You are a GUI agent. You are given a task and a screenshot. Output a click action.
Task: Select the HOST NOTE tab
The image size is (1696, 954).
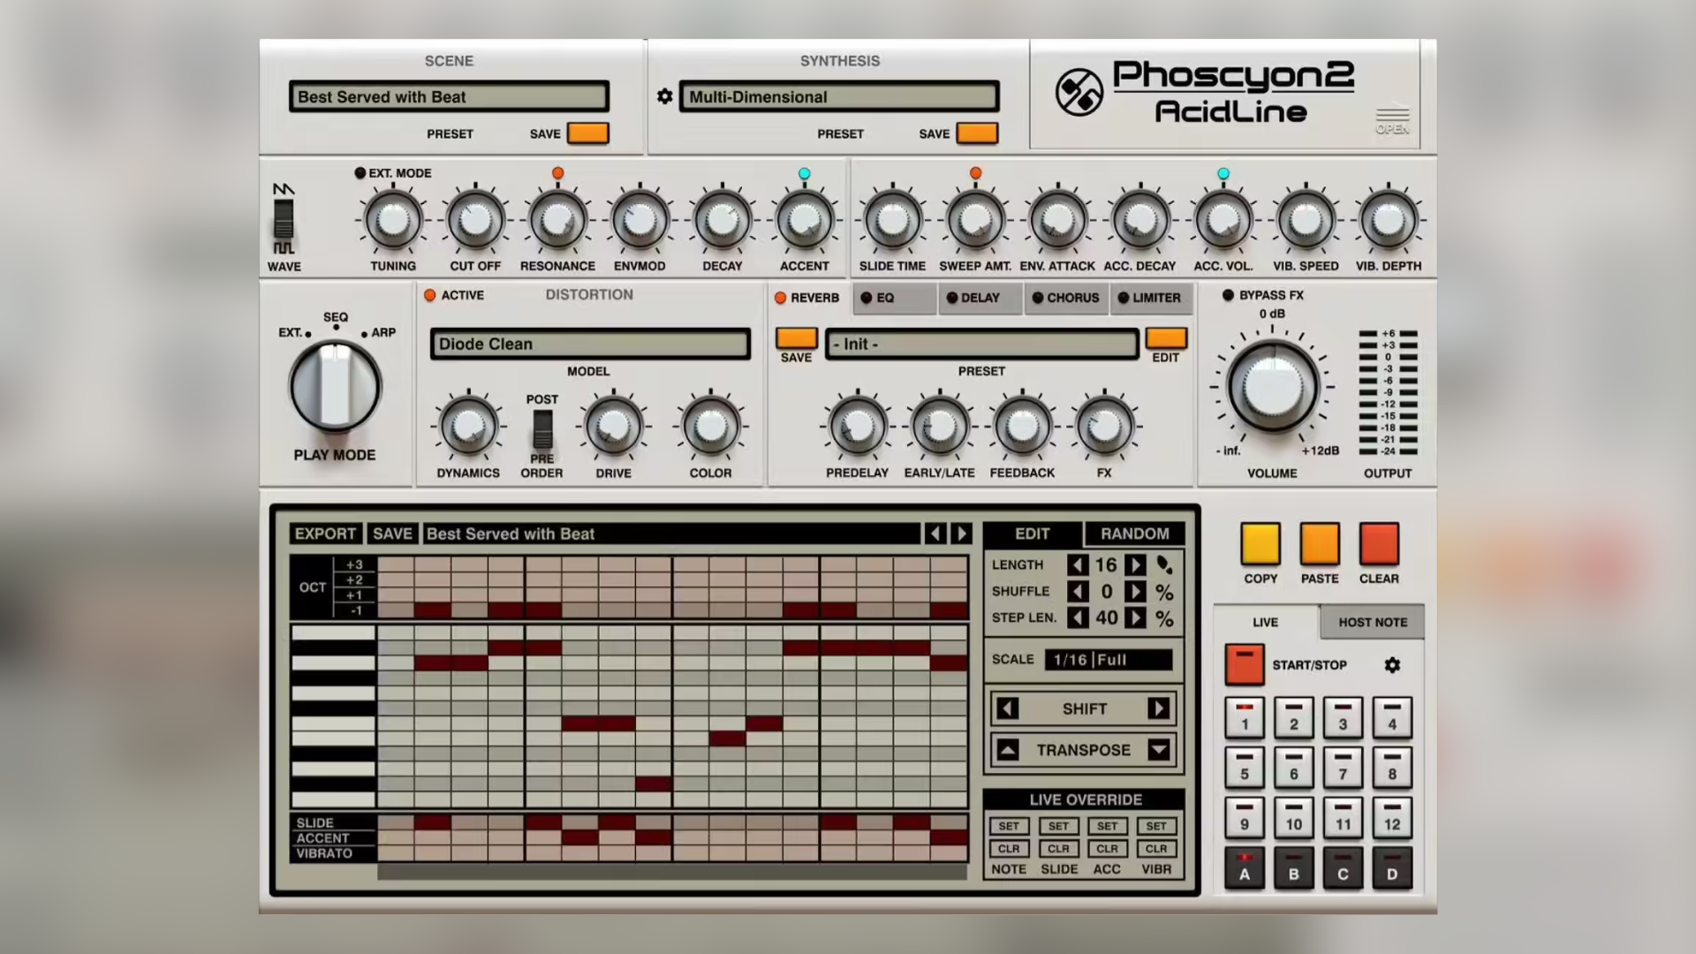(x=1371, y=622)
